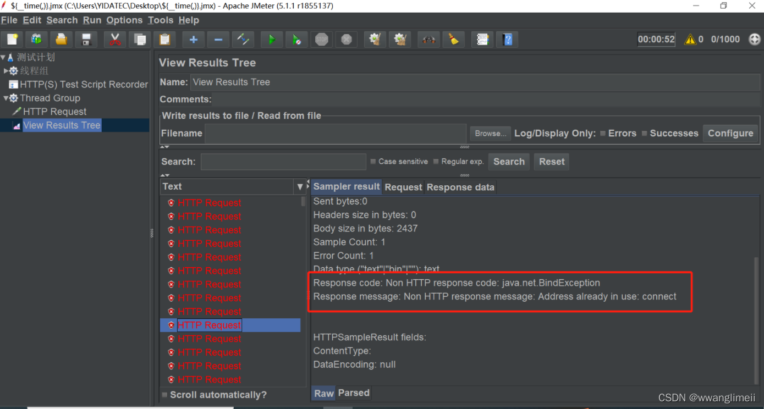Open the Function Helper dialog icon
This screenshot has height=409, width=764.
(x=482, y=39)
